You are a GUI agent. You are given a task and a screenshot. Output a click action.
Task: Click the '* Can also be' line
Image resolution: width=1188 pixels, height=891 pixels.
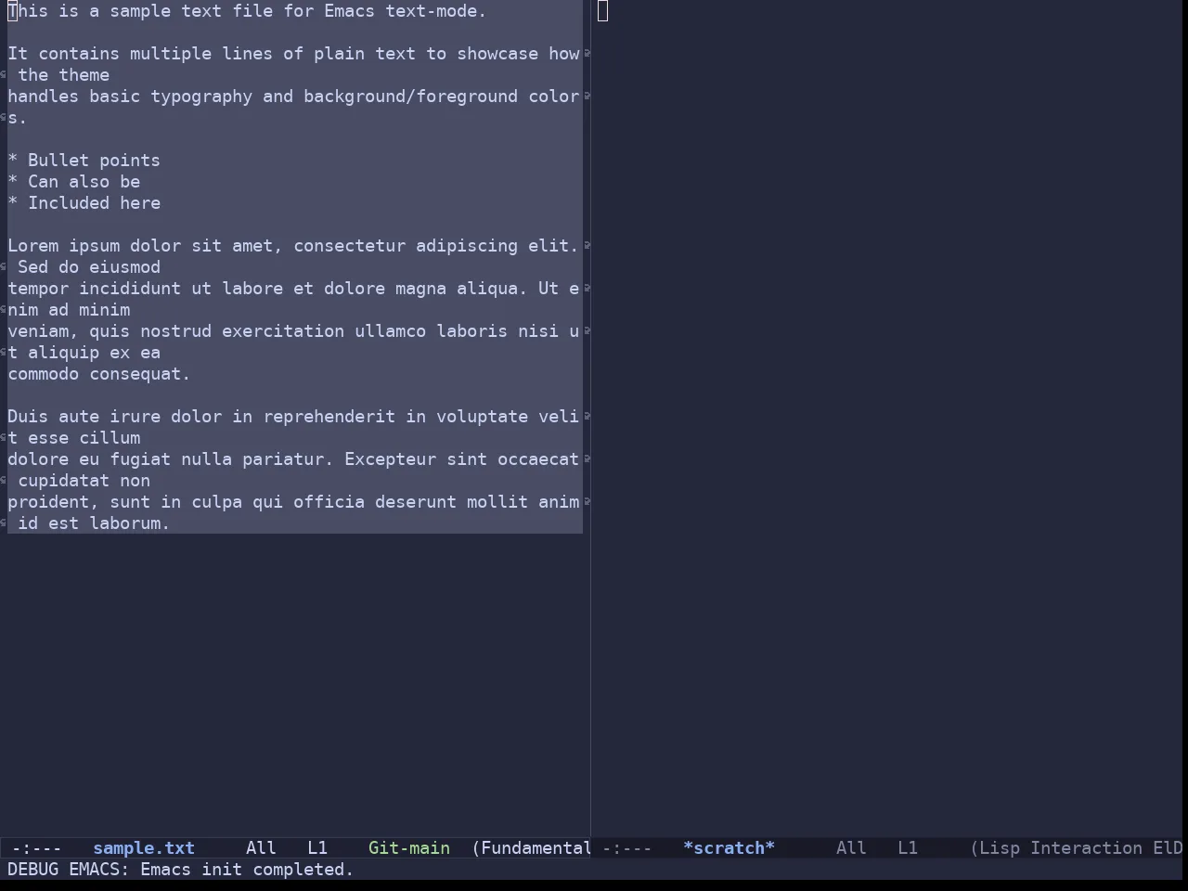(73, 182)
